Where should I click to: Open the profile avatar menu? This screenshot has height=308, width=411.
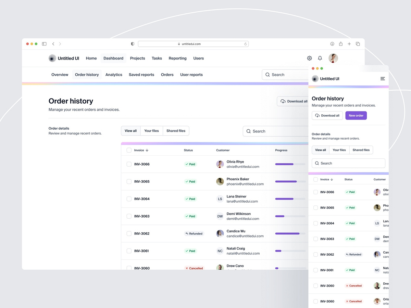(x=333, y=58)
